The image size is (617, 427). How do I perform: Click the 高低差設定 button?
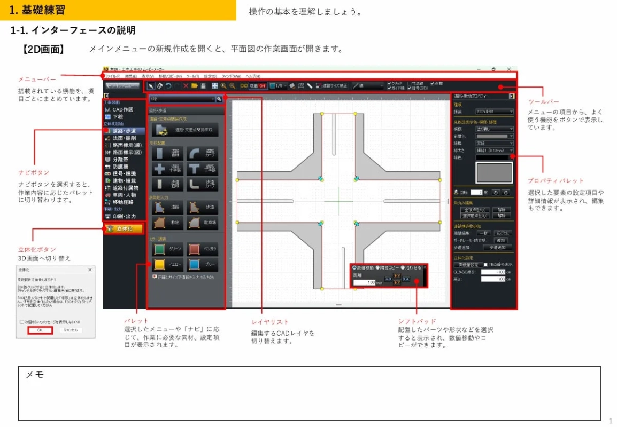click(468, 265)
